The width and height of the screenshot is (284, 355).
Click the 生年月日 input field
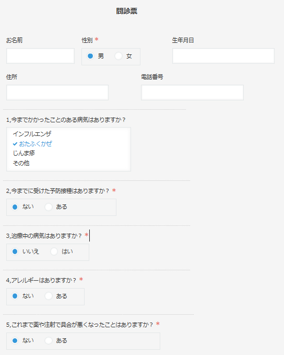(x=223, y=56)
